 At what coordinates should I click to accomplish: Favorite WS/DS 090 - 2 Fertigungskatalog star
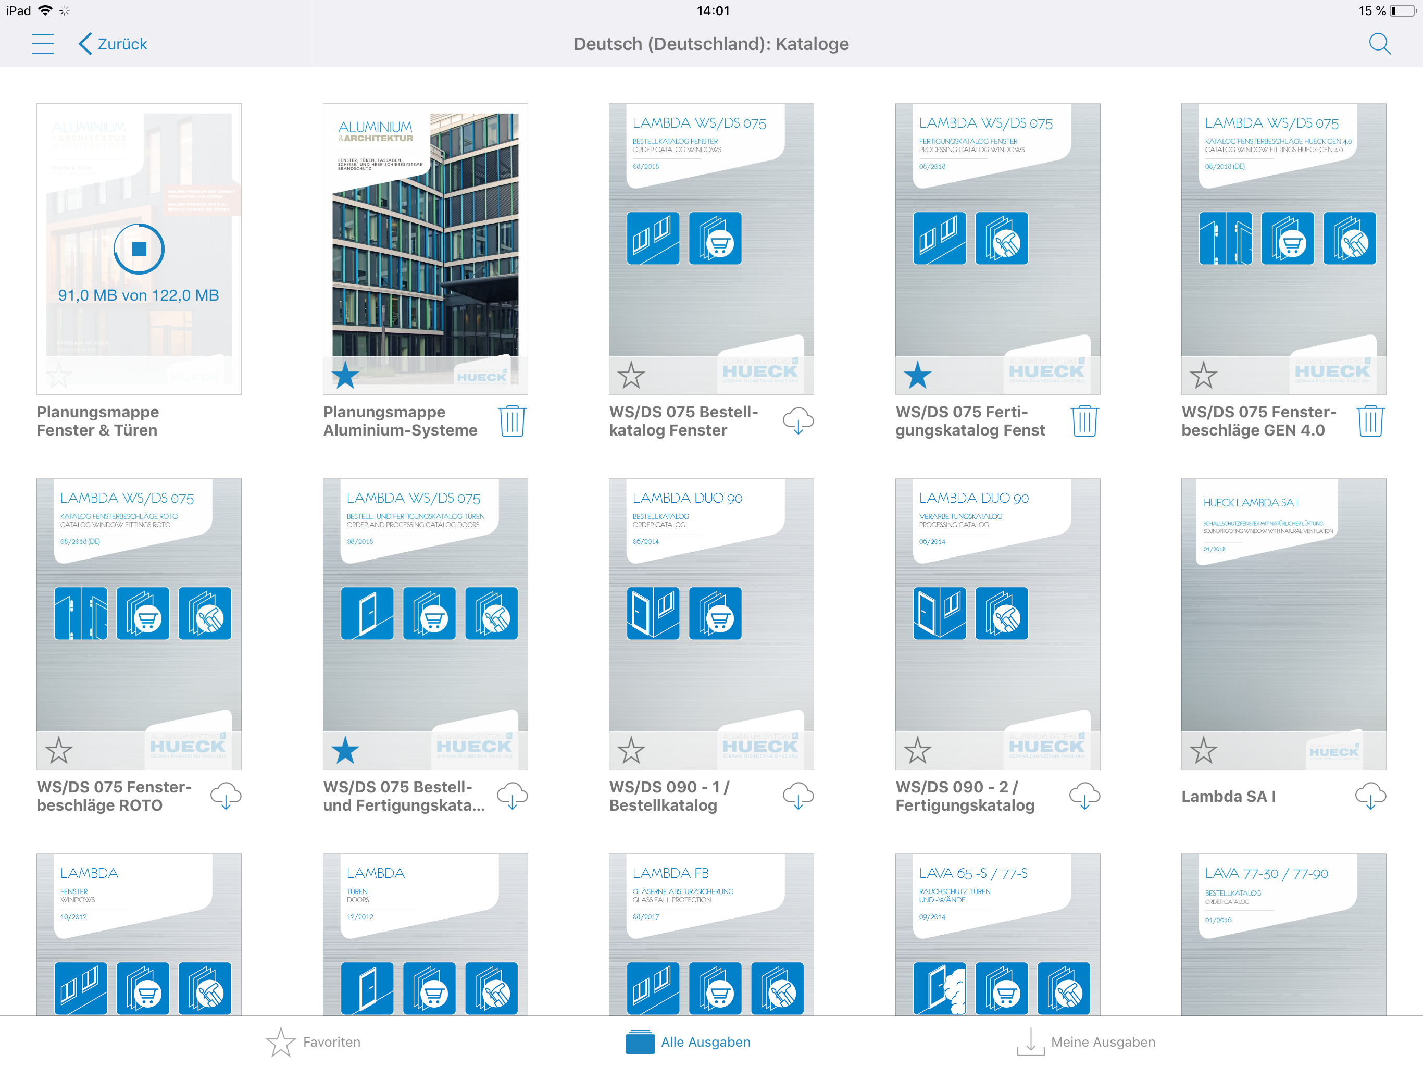(917, 750)
